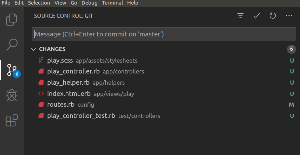The width and height of the screenshot is (300, 155).
Task: Open the Explorer view in activity bar
Action: pos(12,20)
